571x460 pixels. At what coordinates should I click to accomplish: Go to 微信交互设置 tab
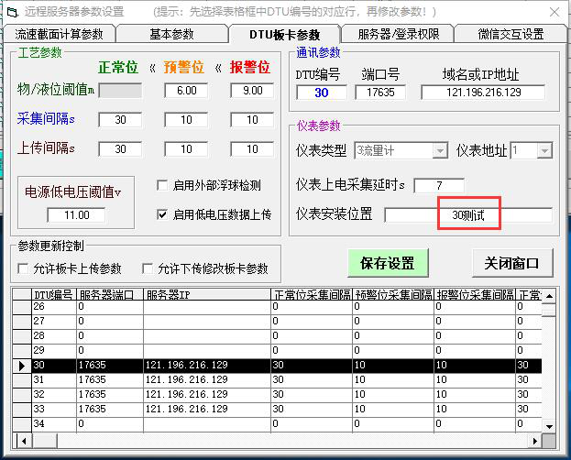511,34
